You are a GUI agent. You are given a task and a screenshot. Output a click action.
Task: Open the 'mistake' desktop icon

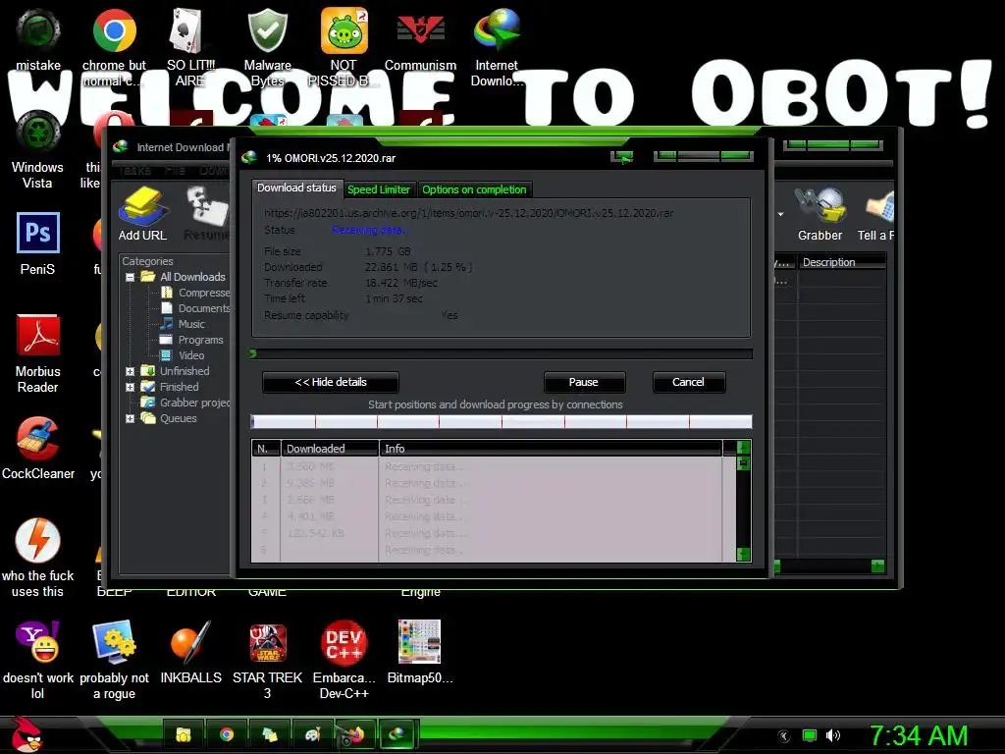point(38,39)
